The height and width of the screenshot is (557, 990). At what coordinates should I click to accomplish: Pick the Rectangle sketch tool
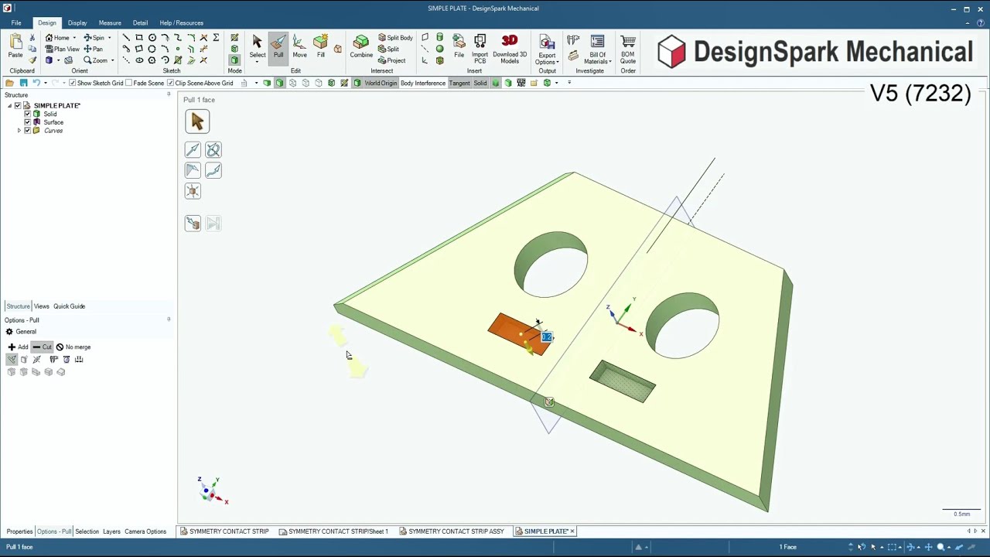(139, 37)
